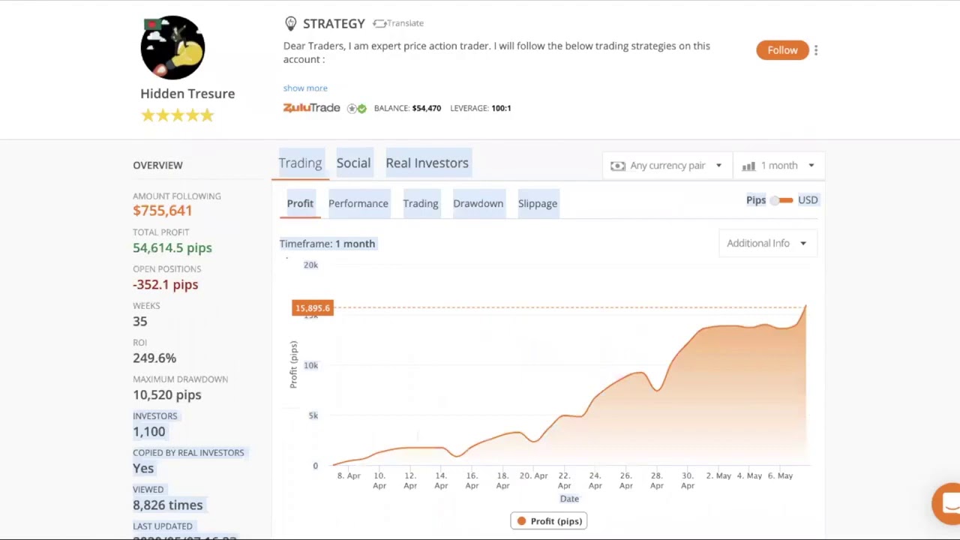Viewport: 960px width, 540px height.
Task: Expand the Additional Info dropdown
Action: [x=766, y=243]
